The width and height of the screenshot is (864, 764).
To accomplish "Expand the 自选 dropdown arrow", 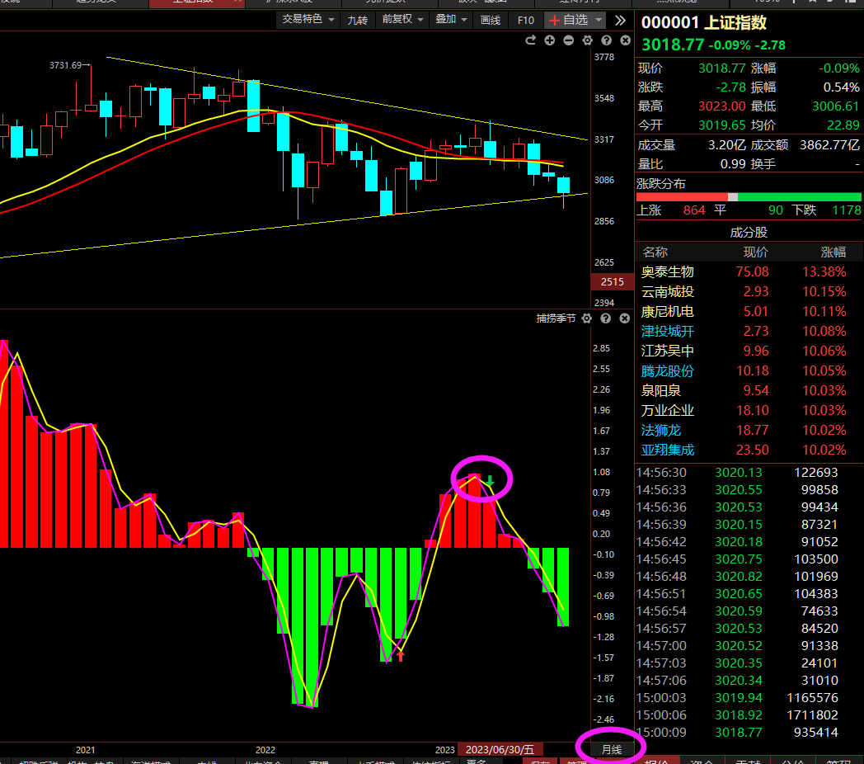I will (x=599, y=21).
